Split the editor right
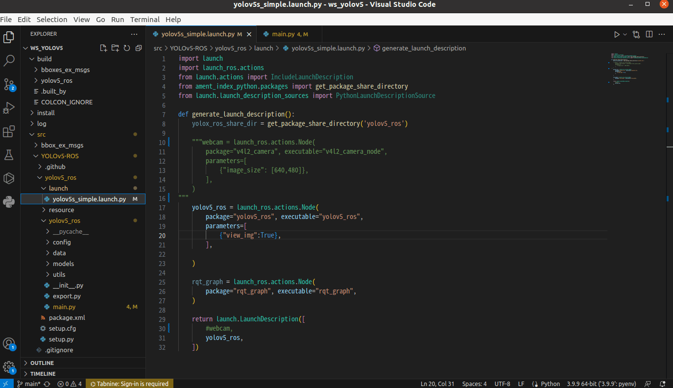Screen dimensions: 673x388 pyautogui.click(x=649, y=34)
